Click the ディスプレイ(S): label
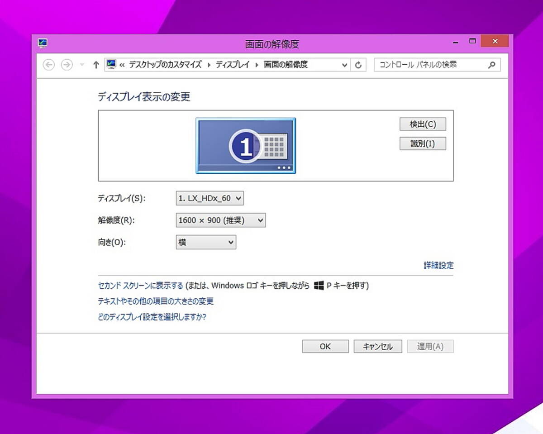 click(x=122, y=198)
